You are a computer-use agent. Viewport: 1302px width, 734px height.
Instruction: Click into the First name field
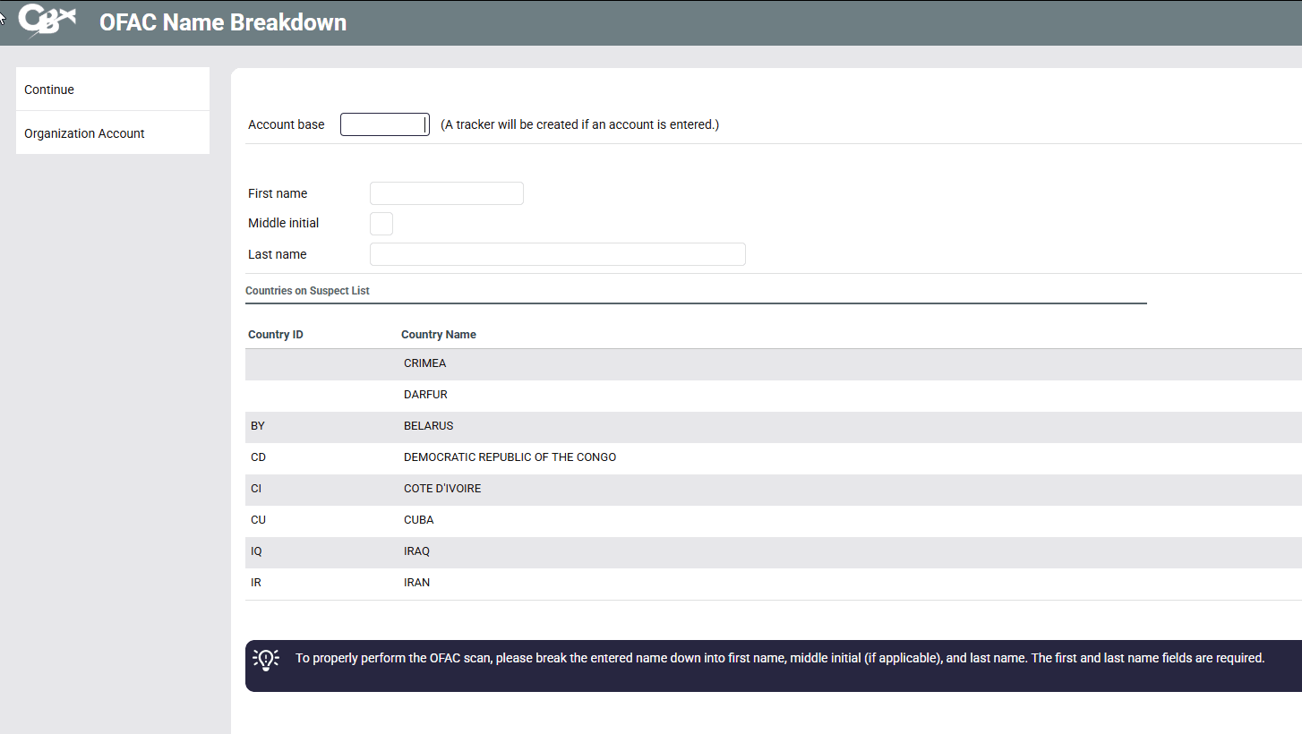[446, 193]
